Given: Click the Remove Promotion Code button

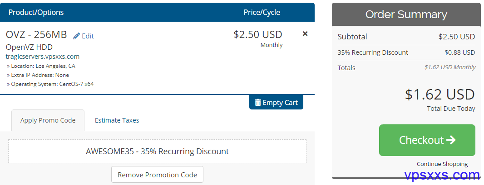Looking at the screenshot, I should coord(157,175).
